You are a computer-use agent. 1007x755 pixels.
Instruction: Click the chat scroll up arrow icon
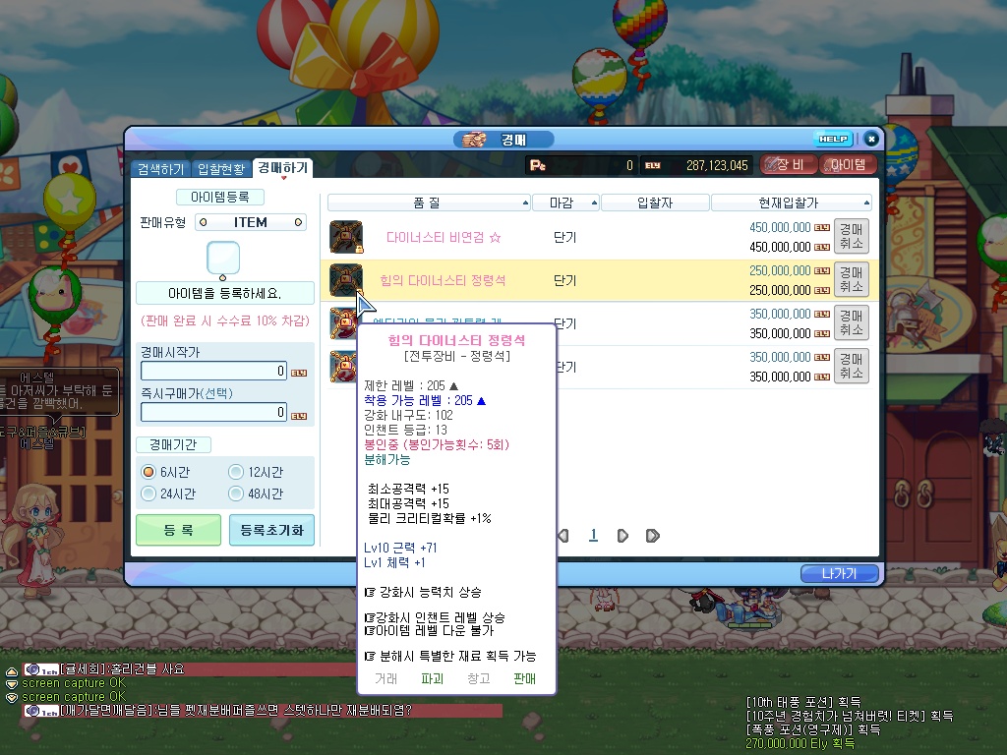click(x=12, y=670)
